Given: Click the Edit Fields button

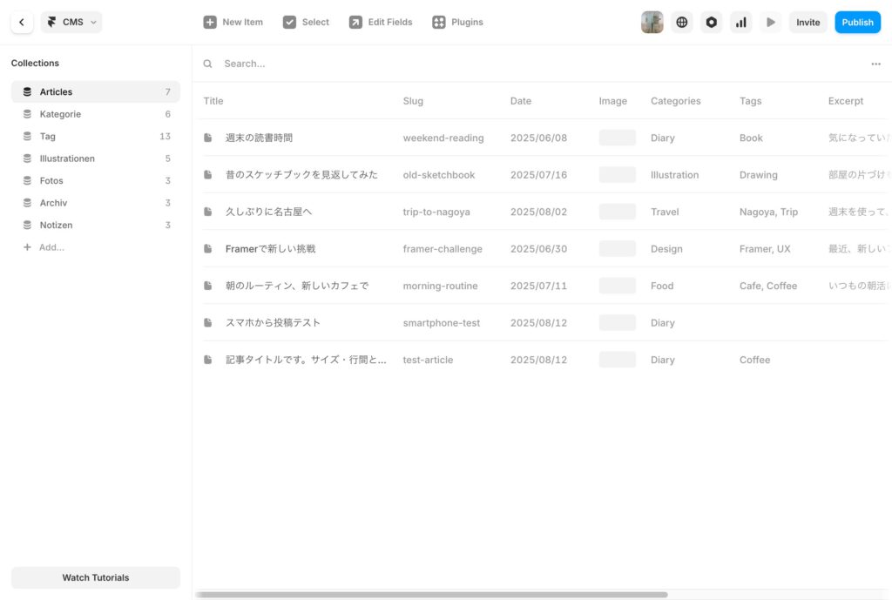Looking at the screenshot, I should pyautogui.click(x=381, y=23).
